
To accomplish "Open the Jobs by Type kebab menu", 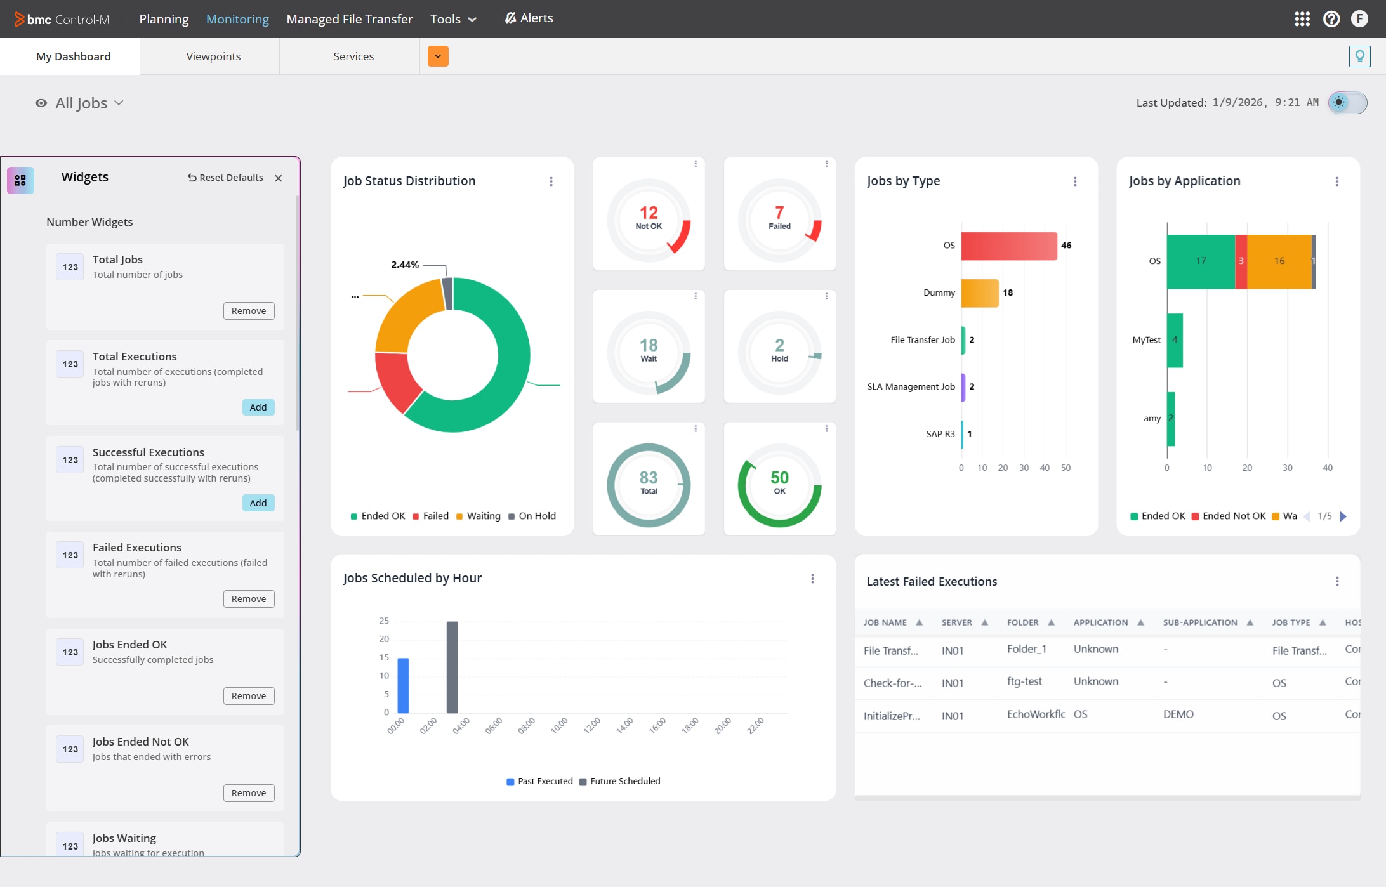I will click(1075, 181).
